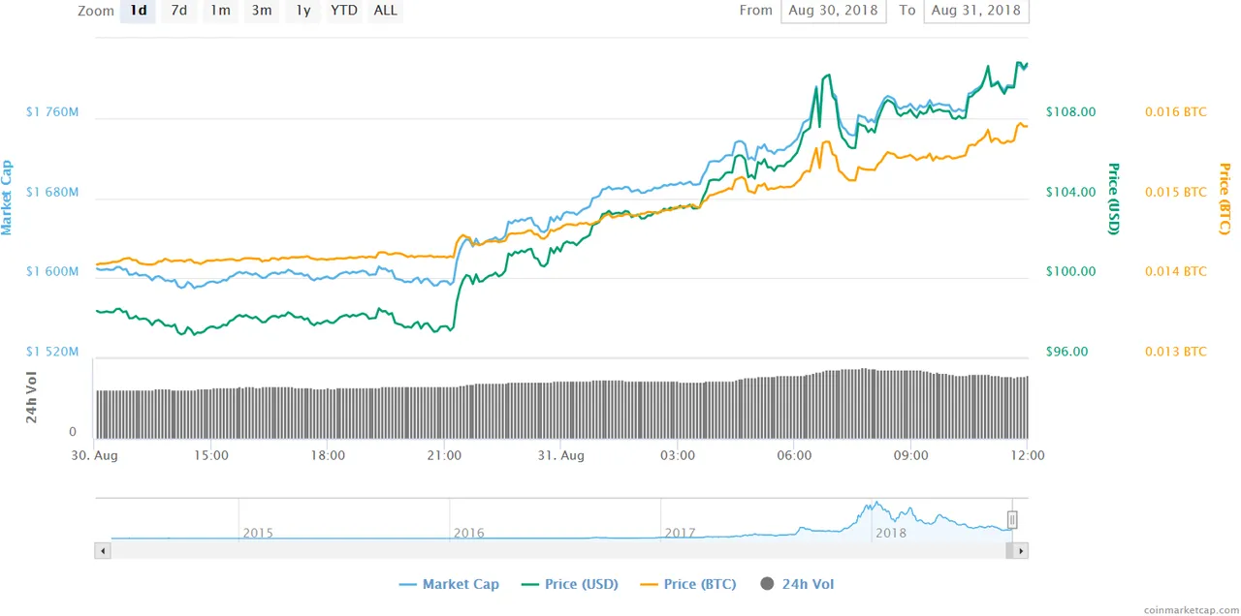Toggle the Price (USD) series in legend
The width and height of the screenshot is (1241, 616).
569,584
